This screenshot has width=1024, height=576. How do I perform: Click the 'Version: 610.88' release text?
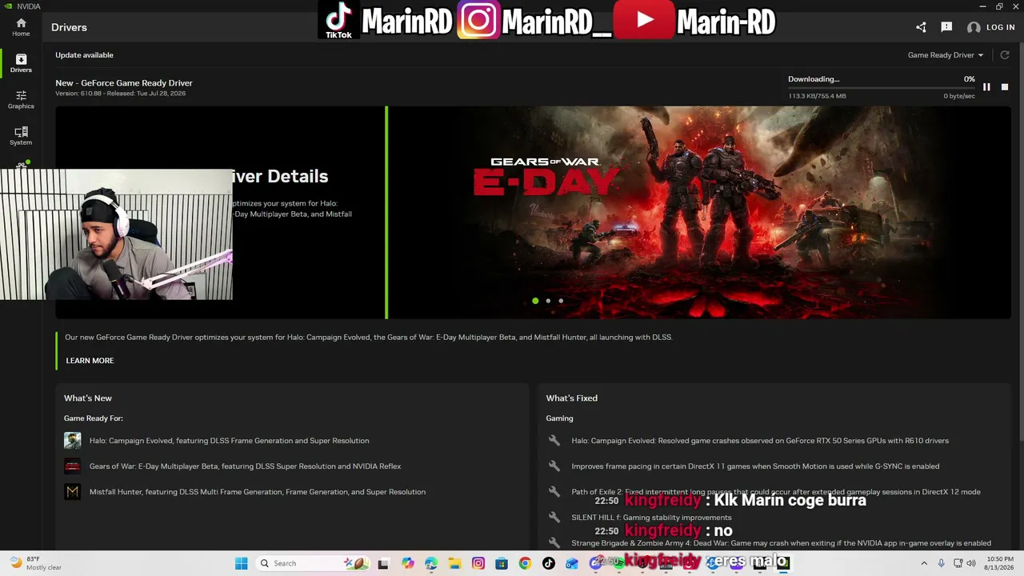click(x=120, y=94)
